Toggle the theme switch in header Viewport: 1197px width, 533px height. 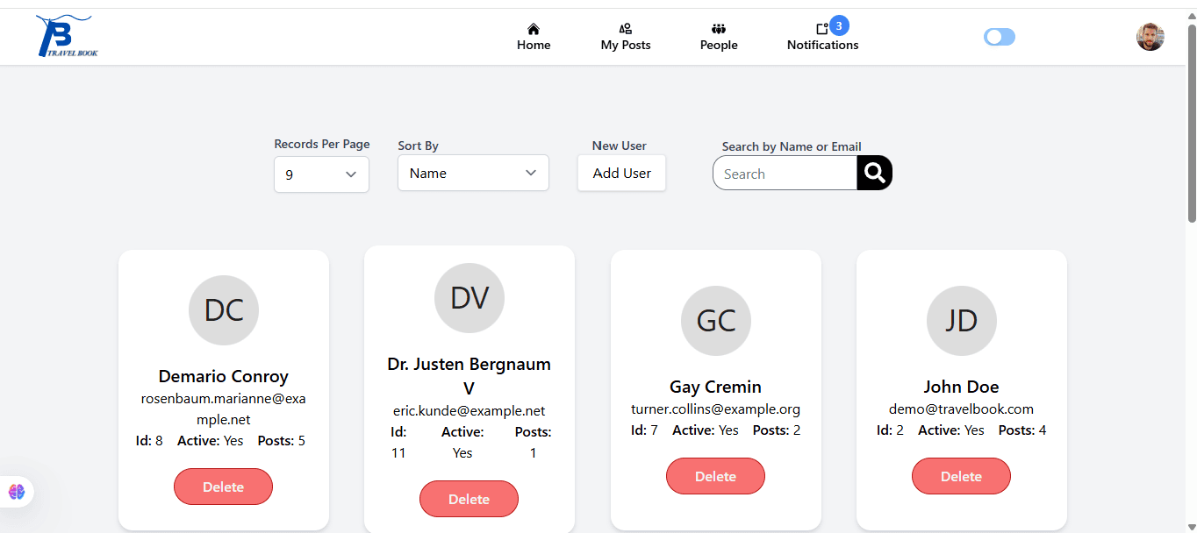pyautogui.click(x=1000, y=37)
